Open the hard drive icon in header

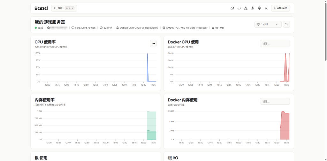point(239,8)
